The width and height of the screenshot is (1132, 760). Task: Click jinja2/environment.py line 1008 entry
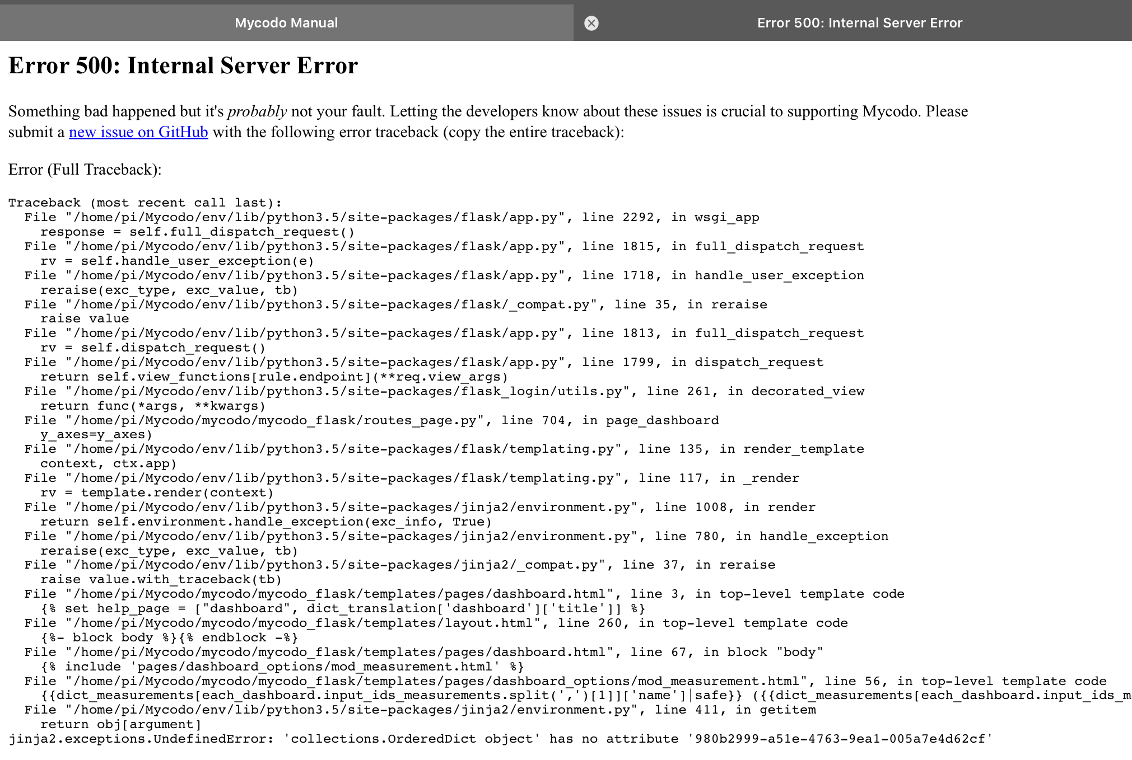tap(420, 507)
